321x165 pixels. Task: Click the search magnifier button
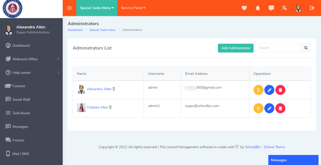tap(306, 48)
